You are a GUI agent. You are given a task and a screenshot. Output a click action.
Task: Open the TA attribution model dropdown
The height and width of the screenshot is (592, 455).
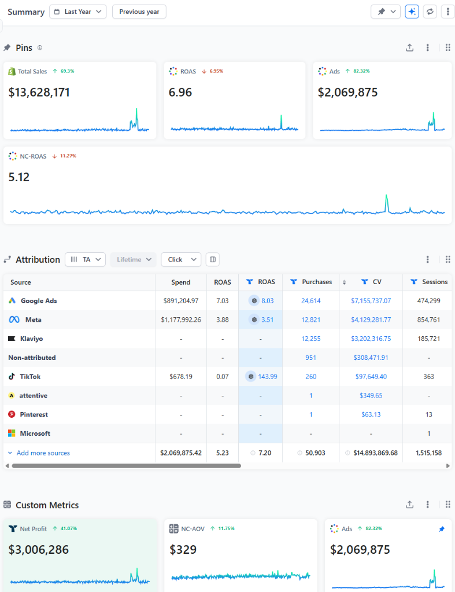[x=85, y=259]
